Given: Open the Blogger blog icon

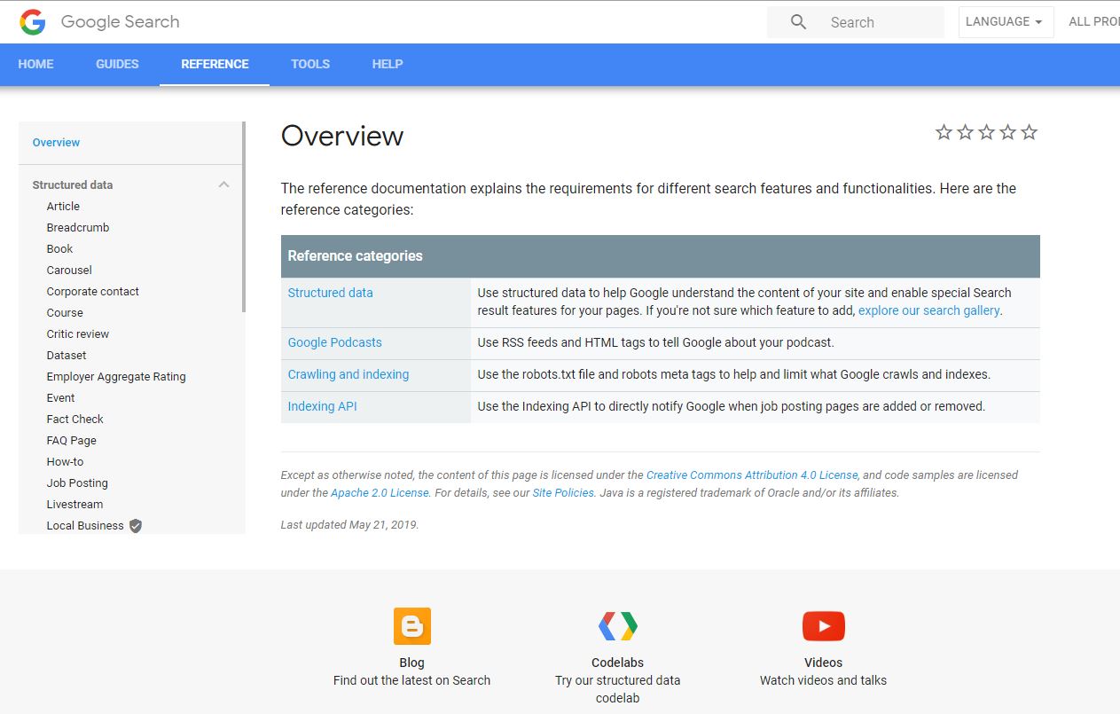Looking at the screenshot, I should point(411,626).
